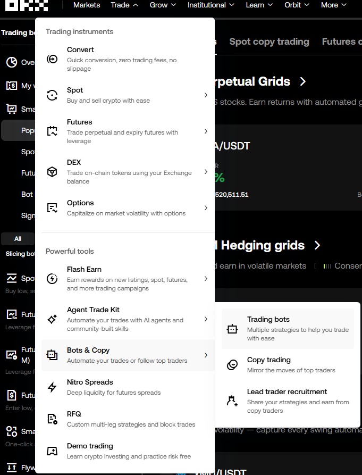This screenshot has width=362, height=475.
Task: Click the Futu M) bot sidebar icon
Action: point(12,355)
